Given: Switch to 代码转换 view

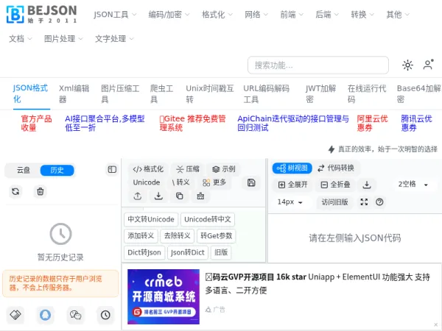Looking at the screenshot, I should 336,168.
